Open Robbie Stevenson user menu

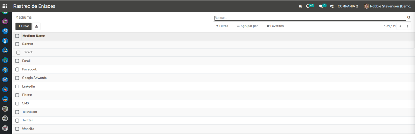tap(387, 6)
